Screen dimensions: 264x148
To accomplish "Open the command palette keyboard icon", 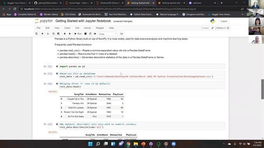I will point(121,34).
